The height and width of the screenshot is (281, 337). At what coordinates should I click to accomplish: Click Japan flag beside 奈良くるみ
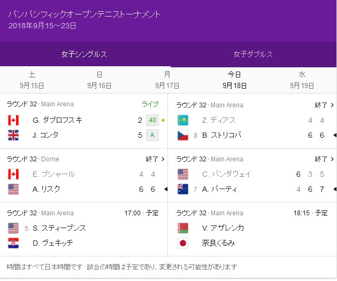coord(182,243)
